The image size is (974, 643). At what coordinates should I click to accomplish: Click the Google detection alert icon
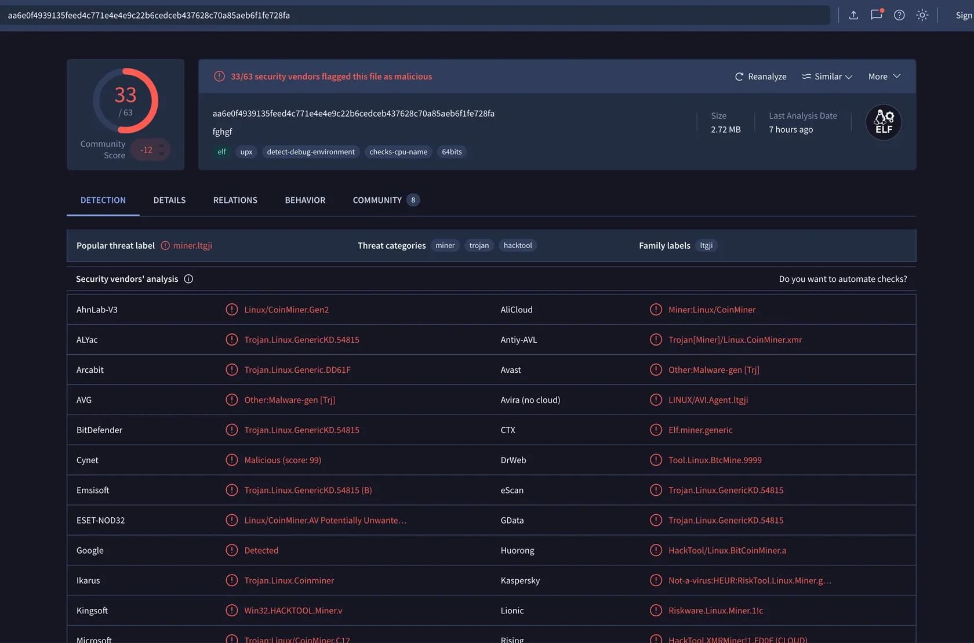click(232, 550)
